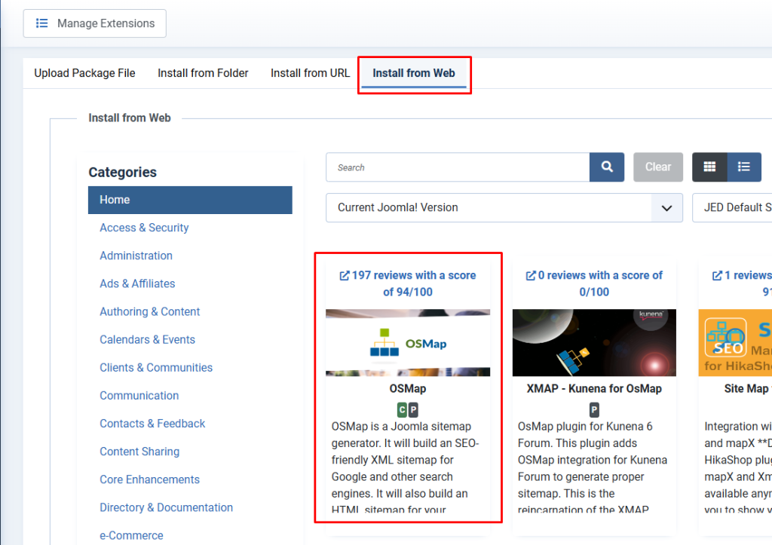Open the Install from URL tab
This screenshot has height=545, width=772.
point(309,73)
